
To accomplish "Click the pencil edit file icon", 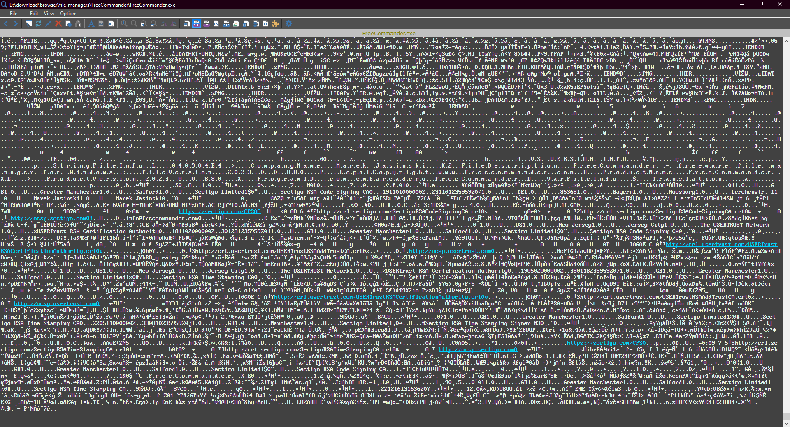I will coord(48,24).
